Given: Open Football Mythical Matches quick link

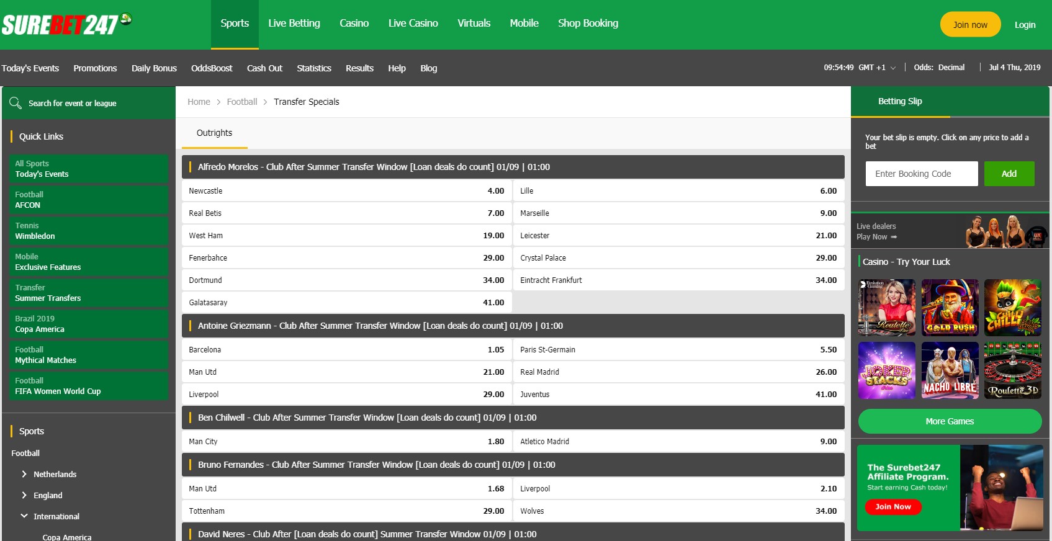Looking at the screenshot, I should 89,355.
